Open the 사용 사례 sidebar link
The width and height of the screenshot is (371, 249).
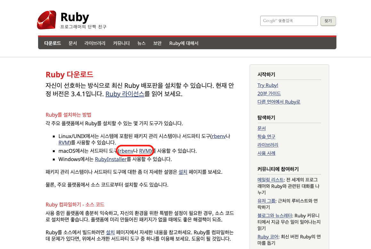click(x=266, y=153)
